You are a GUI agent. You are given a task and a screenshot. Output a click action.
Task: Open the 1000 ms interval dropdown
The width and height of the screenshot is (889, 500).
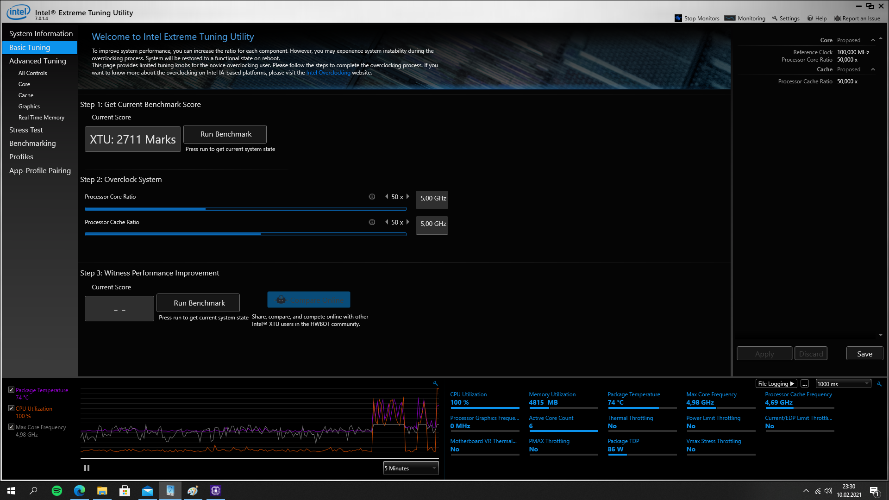click(x=843, y=384)
